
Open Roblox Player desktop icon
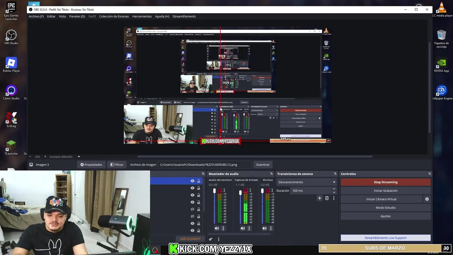11,65
